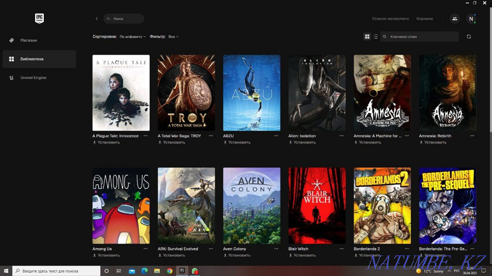Click the keyword search field in library
Image resolution: width=492 pixels, height=276 pixels.
pyautogui.click(x=421, y=37)
